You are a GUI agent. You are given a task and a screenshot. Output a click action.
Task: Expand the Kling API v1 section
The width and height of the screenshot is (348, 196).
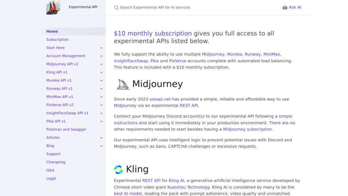[x=101, y=72]
